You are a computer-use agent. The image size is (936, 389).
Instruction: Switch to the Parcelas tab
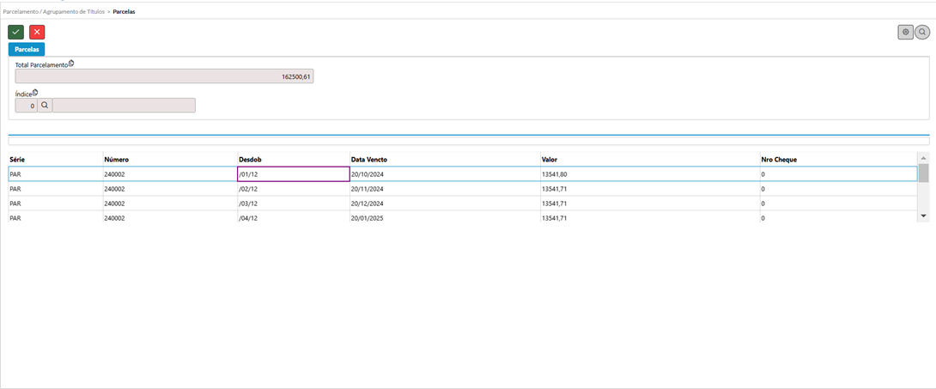point(27,50)
